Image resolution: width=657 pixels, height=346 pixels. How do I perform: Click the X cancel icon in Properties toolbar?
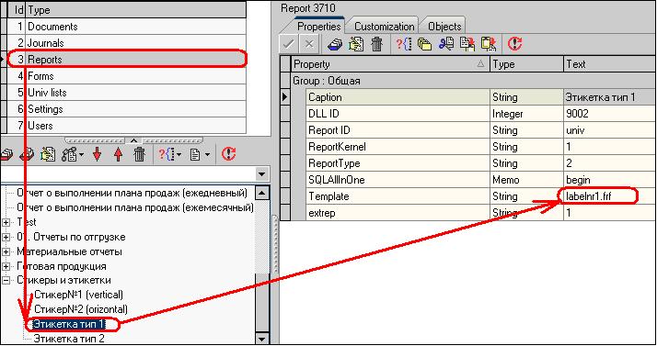[309, 44]
